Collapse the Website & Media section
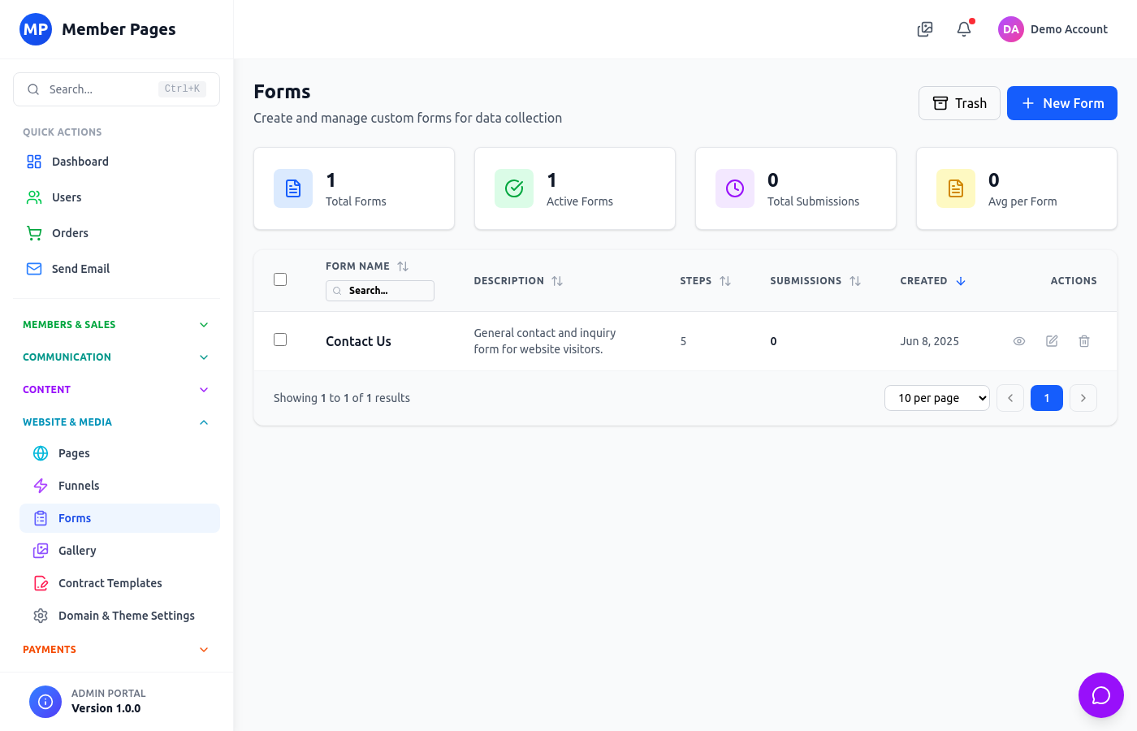Viewport: 1137px width, 731px height. [x=203, y=422]
